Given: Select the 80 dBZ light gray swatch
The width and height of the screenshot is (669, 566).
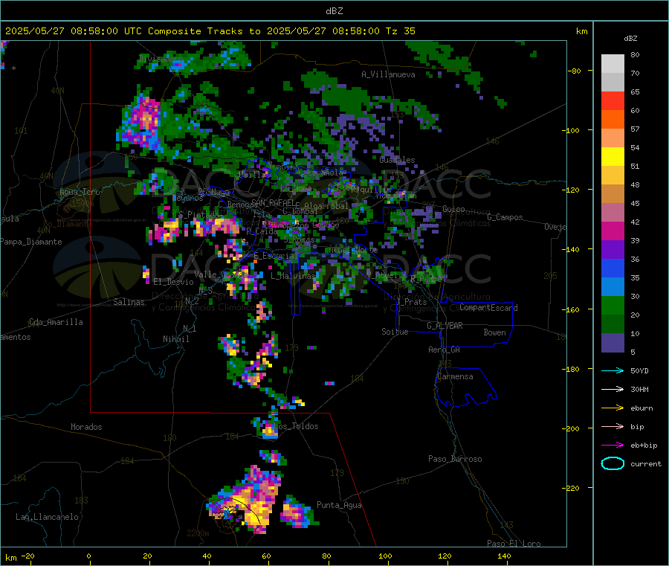Looking at the screenshot, I should [613, 64].
